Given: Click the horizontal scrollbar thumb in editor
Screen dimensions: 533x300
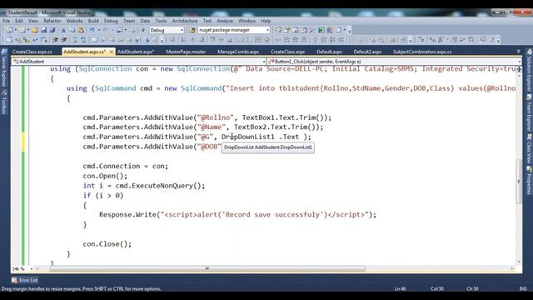Looking at the screenshot, I should [207, 268].
